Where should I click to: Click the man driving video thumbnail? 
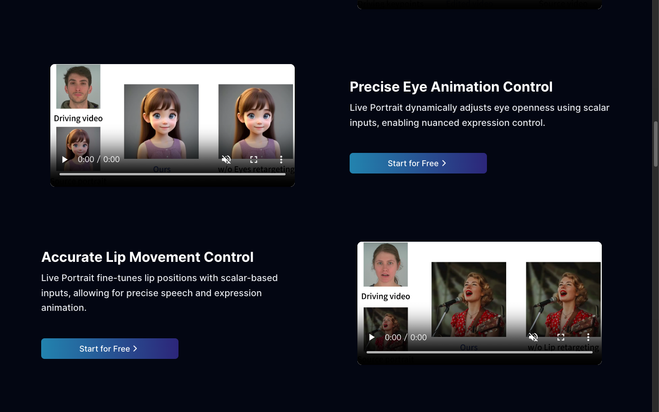coord(78,87)
